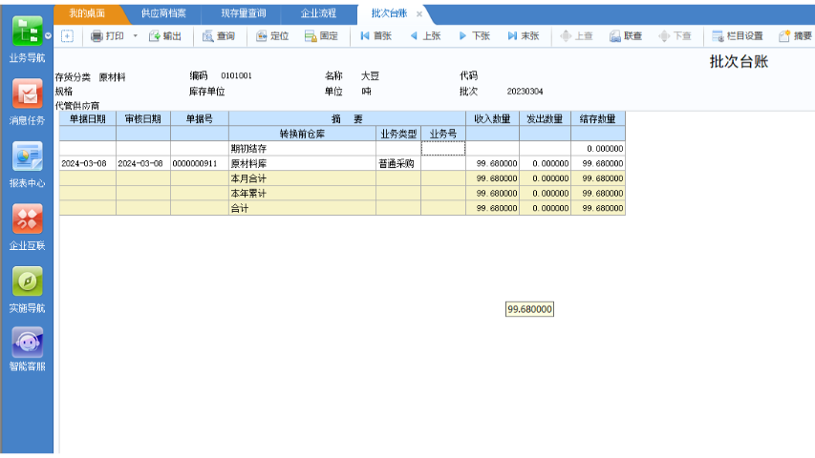Select the 普通采购 business type cell
Viewport: 815px width, 458px height.
click(x=398, y=163)
